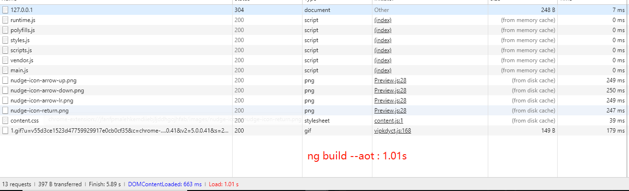
Task: Select the nudge-icon-arrow-down.png request
Action: pyautogui.click(x=314, y=90)
